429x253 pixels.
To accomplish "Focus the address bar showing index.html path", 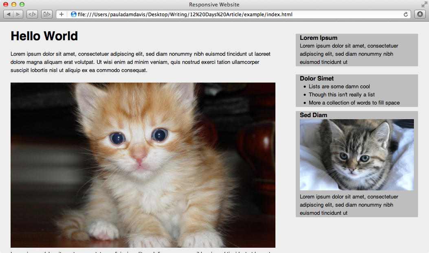I will (233, 14).
